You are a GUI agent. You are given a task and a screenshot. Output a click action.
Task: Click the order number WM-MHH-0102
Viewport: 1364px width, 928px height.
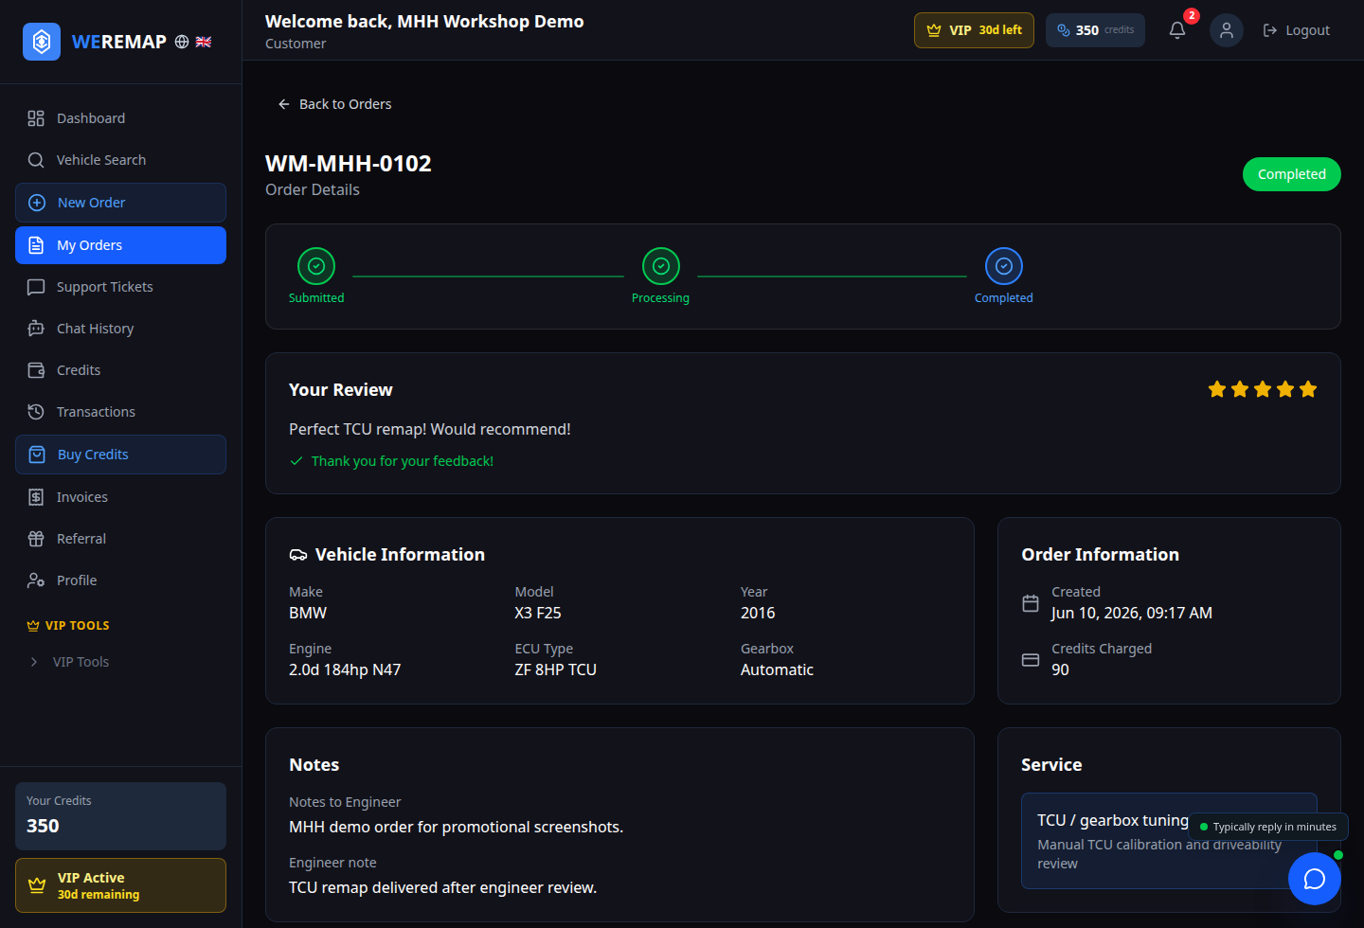[x=349, y=164]
